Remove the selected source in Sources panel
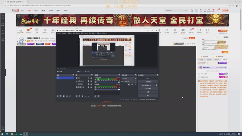The image size is (242, 136). pyautogui.click(x=79, y=96)
